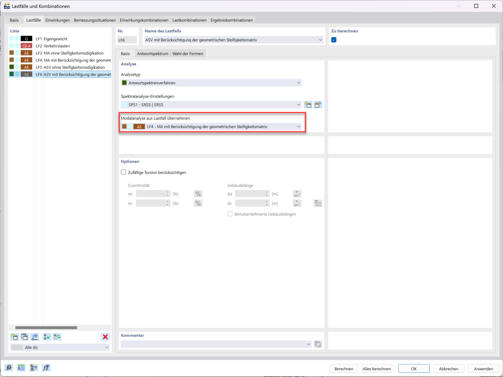Screen dimensions: 503x377
Task: Open the Bemessungssituationen tab
Action: coord(95,20)
